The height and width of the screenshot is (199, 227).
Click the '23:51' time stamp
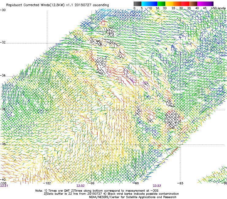tap(4, 186)
